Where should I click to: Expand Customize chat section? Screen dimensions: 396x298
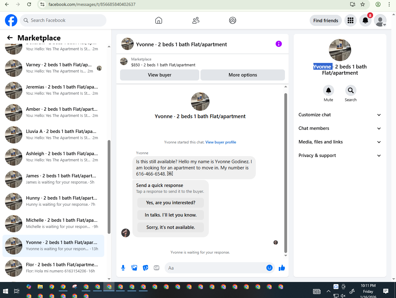[340, 115]
